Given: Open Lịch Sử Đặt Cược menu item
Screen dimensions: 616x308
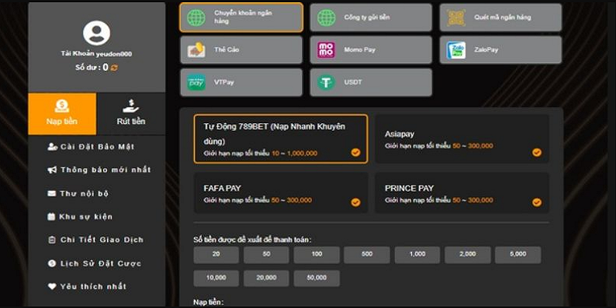Looking at the screenshot, I should click(94, 263).
